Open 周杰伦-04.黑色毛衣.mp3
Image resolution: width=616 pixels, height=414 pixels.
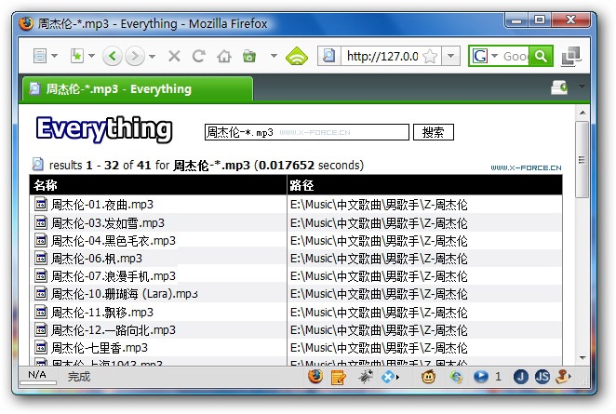tap(114, 241)
